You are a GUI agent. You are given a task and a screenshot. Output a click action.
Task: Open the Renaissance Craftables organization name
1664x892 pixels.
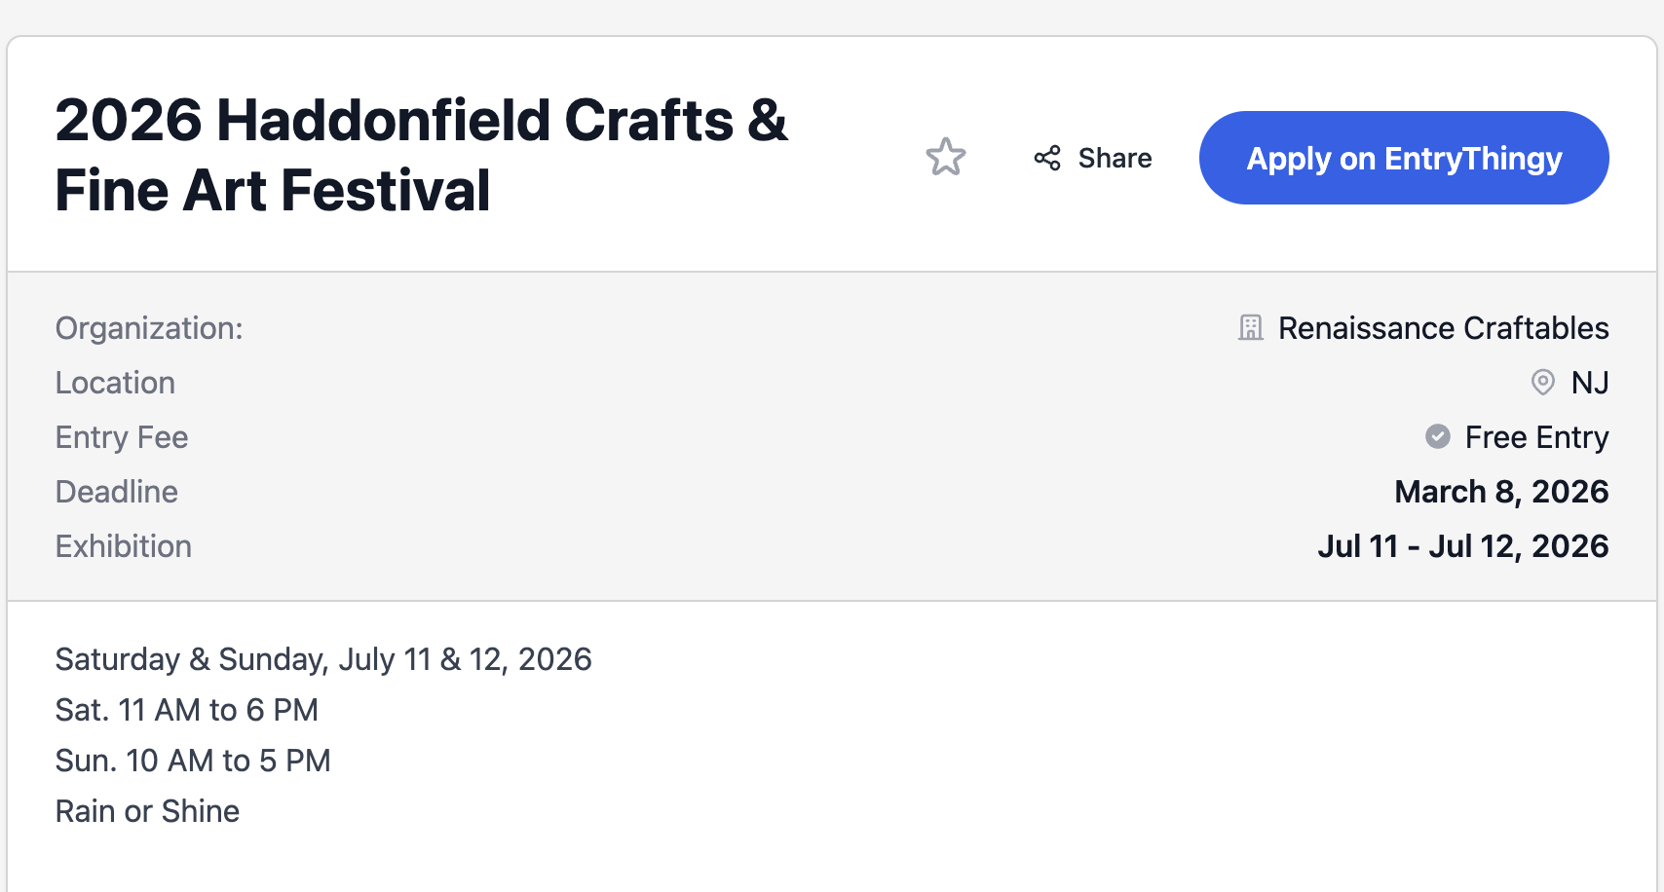(x=1443, y=328)
